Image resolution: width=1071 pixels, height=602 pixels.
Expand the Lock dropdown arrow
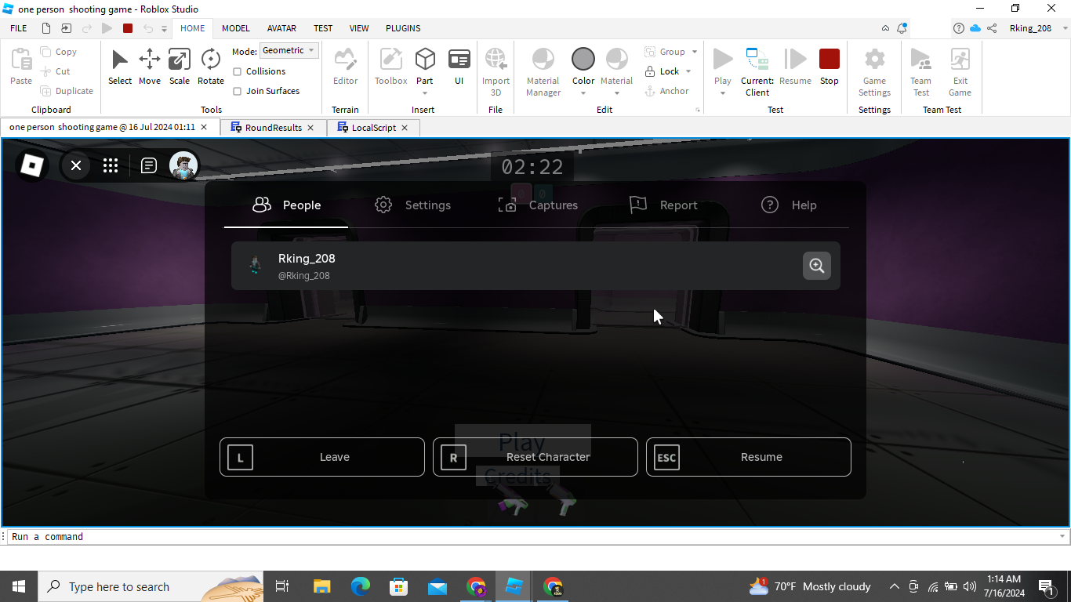tap(689, 71)
